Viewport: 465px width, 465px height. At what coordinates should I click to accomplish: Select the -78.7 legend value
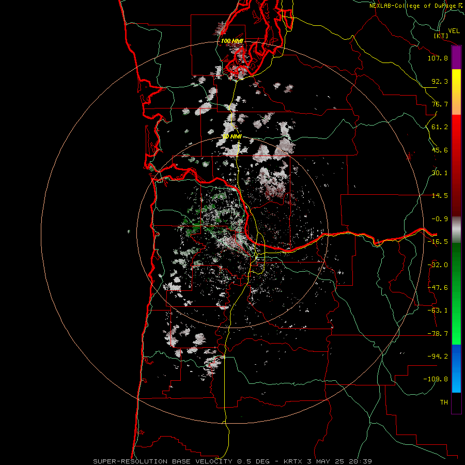[x=438, y=334]
